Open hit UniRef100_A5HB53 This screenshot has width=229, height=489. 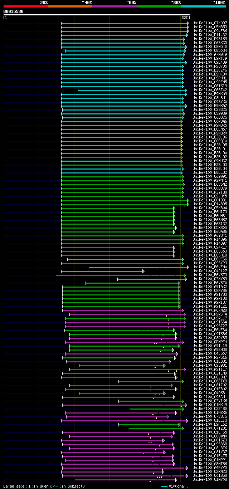[210, 27]
